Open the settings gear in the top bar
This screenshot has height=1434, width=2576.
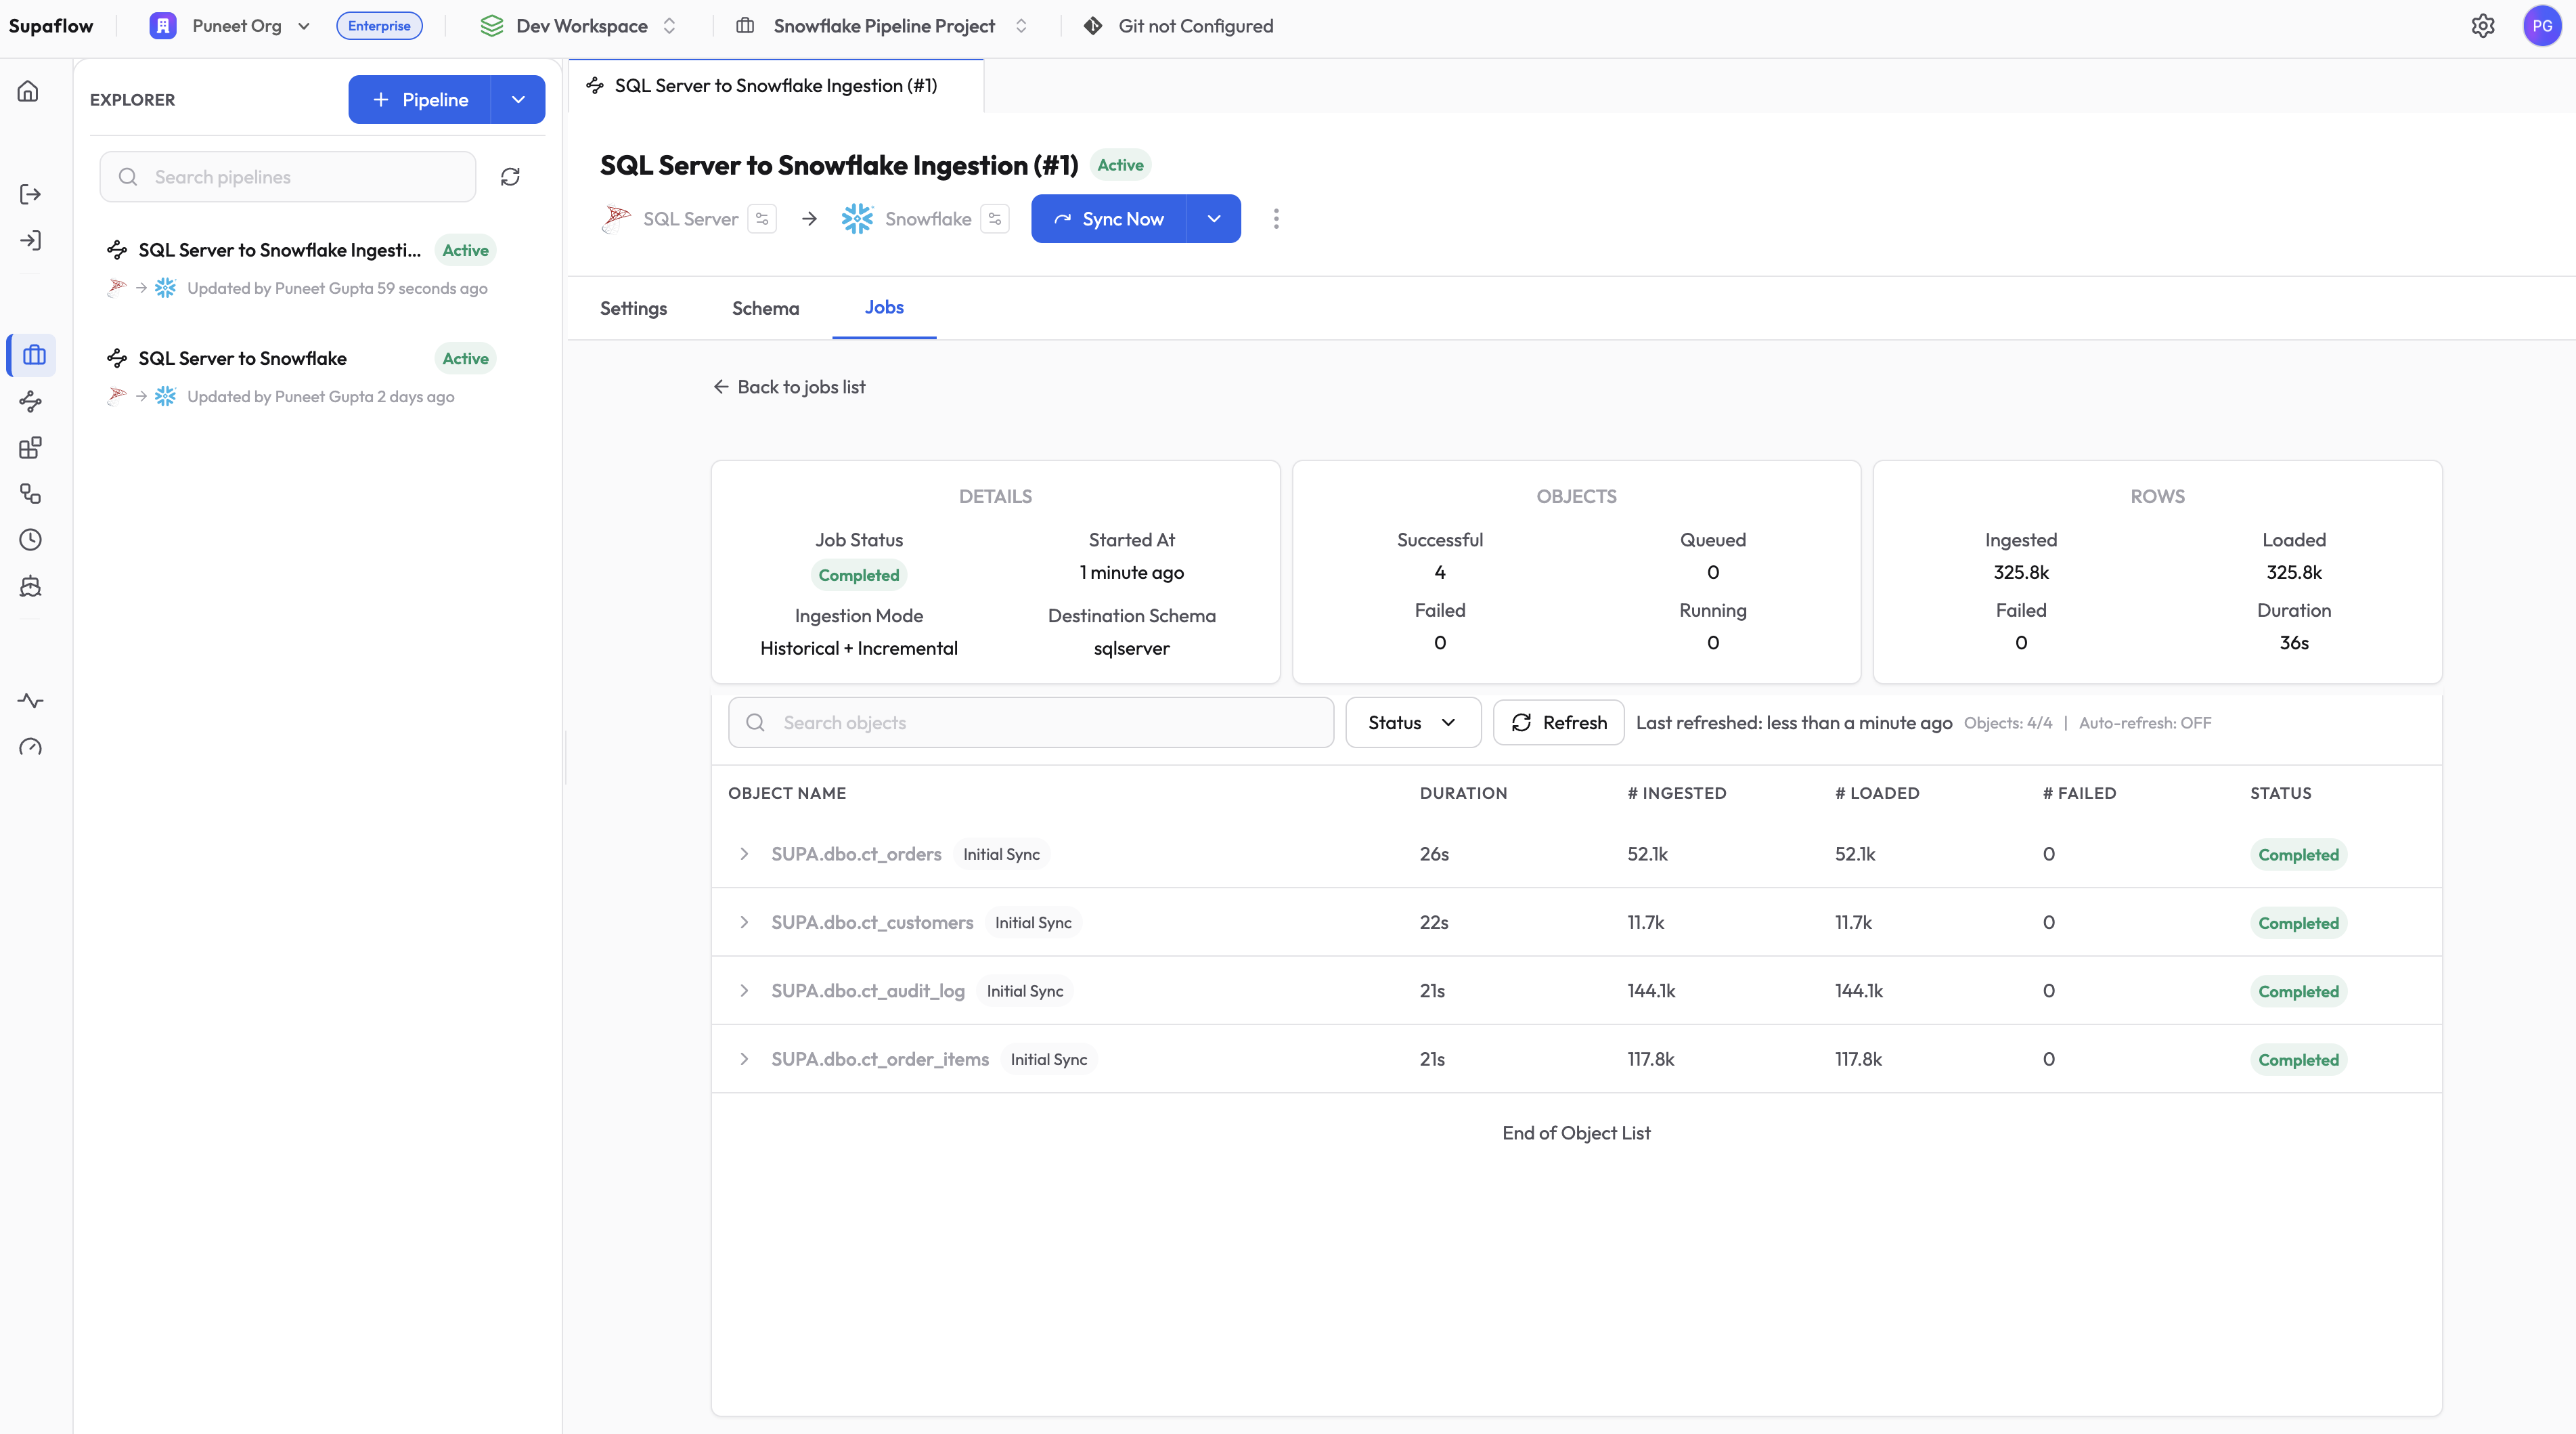[2482, 26]
